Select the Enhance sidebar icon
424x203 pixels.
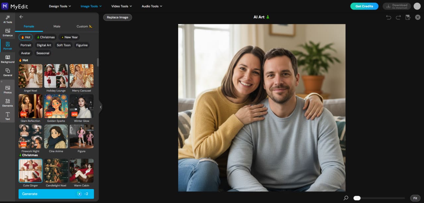(x=7, y=33)
